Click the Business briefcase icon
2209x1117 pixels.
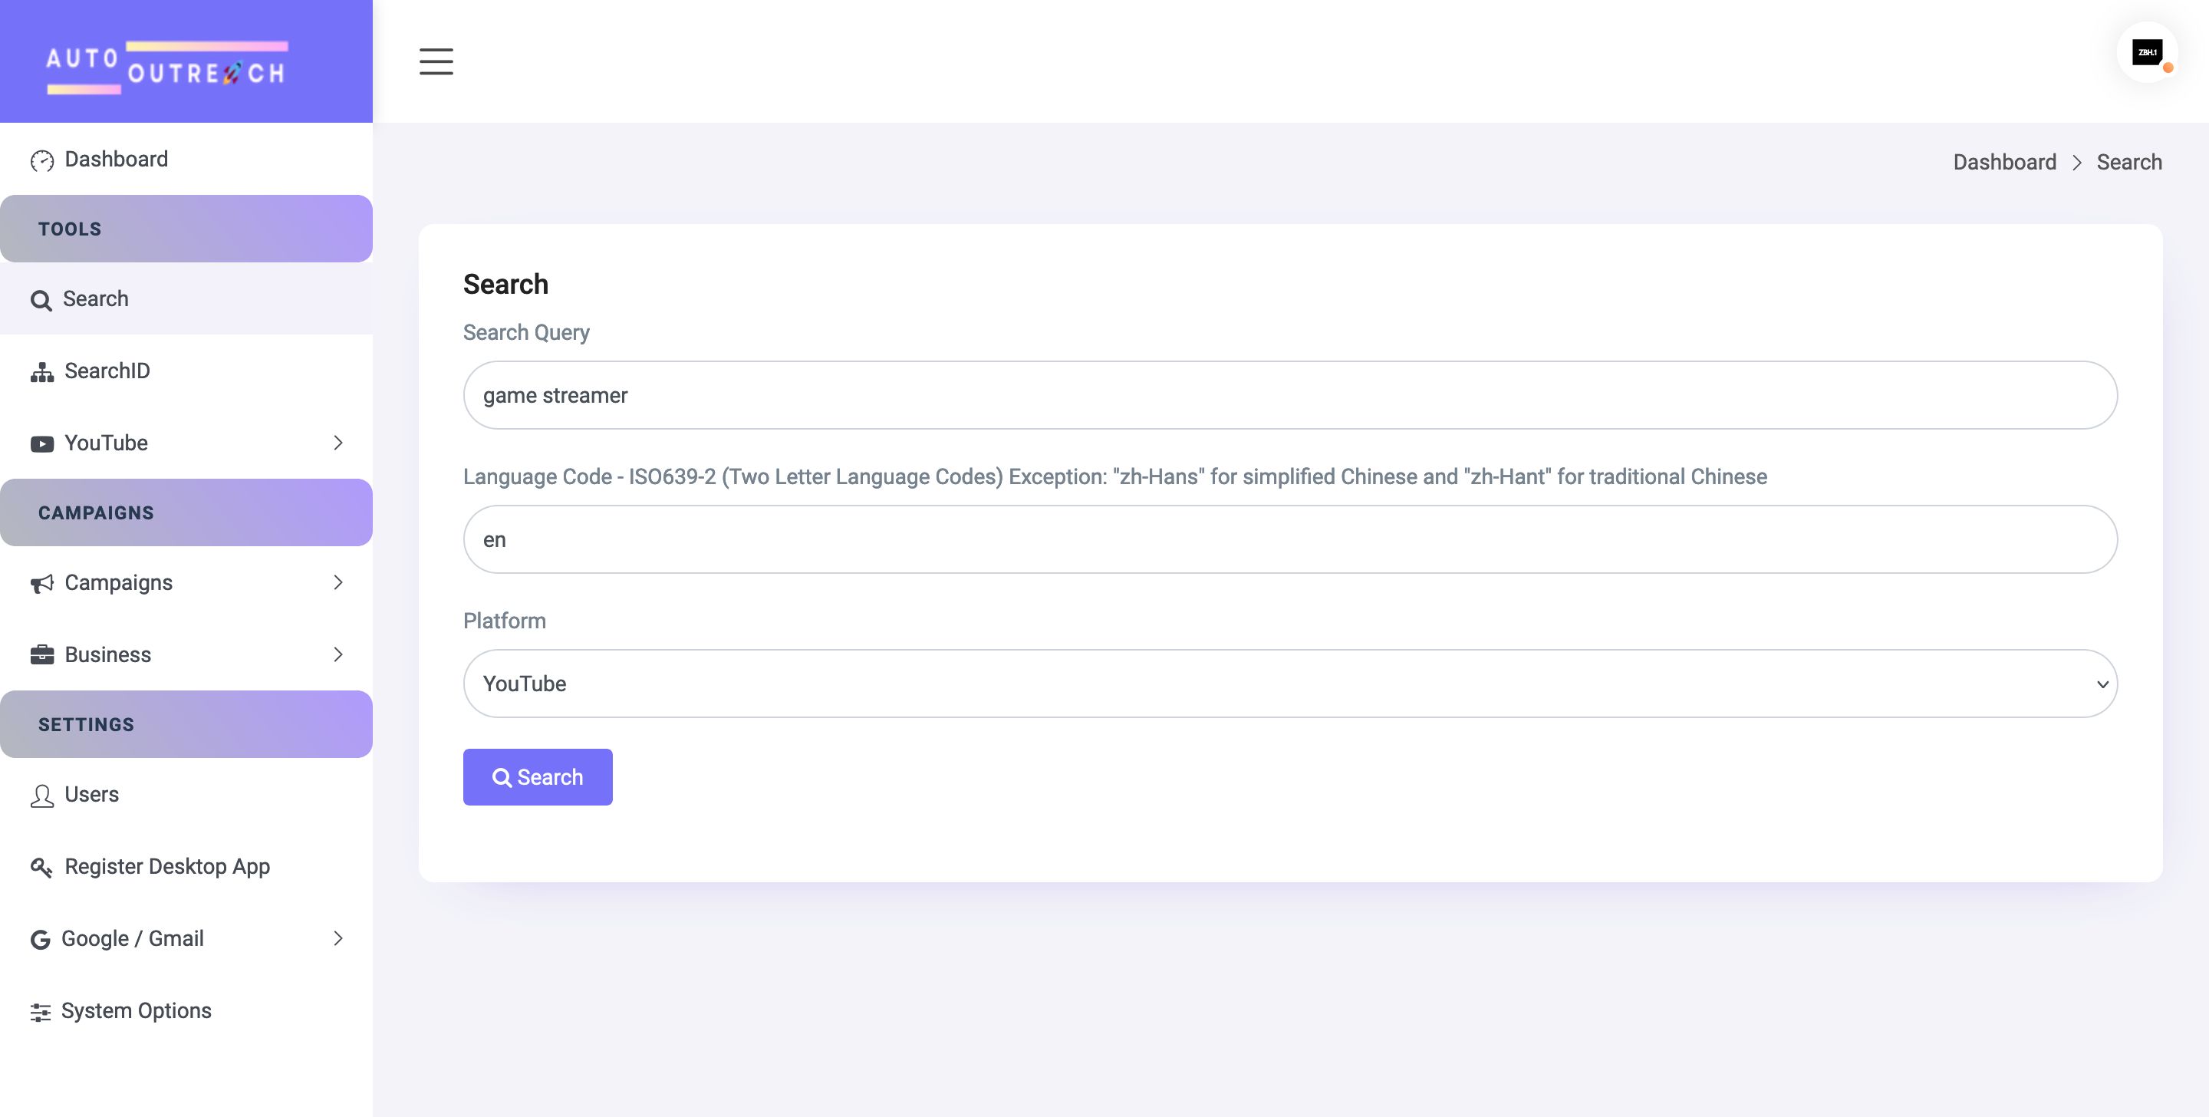pos(42,655)
